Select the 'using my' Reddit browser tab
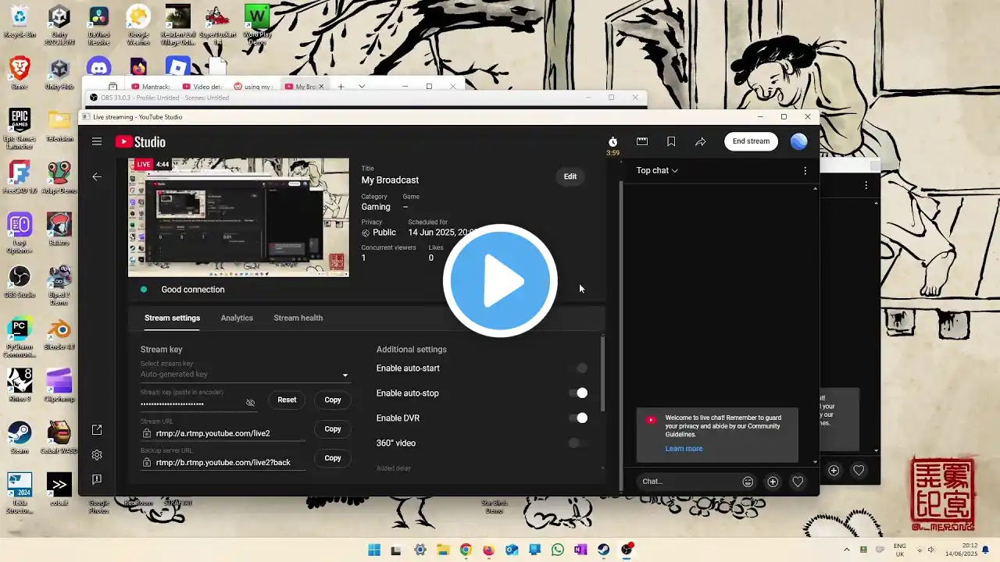 (x=255, y=87)
